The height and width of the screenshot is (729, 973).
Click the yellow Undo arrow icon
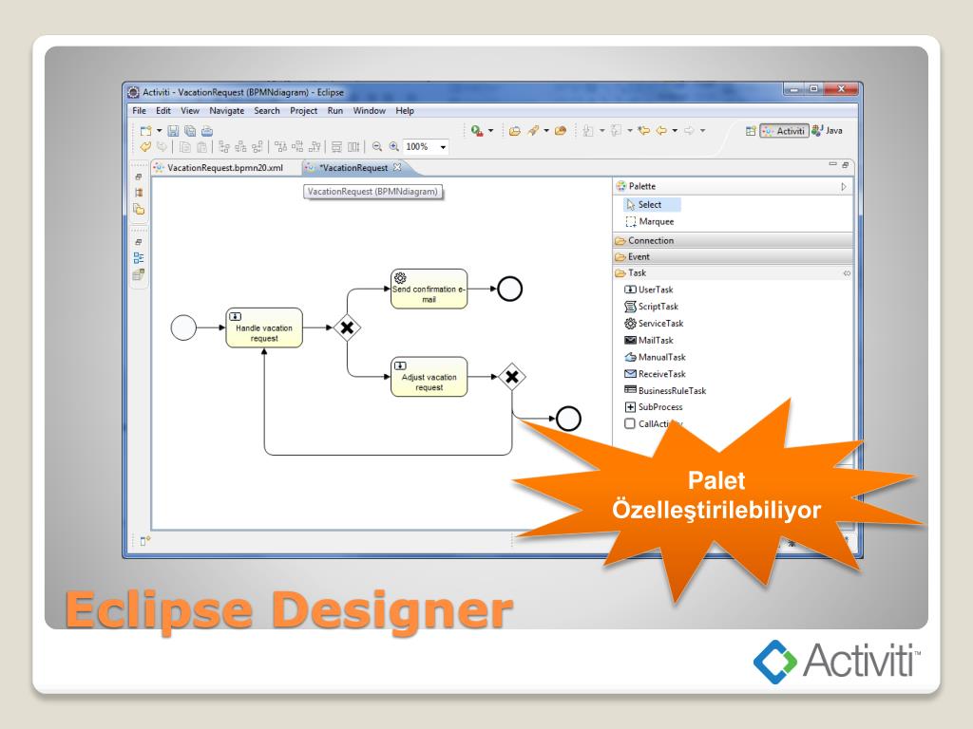[x=145, y=147]
